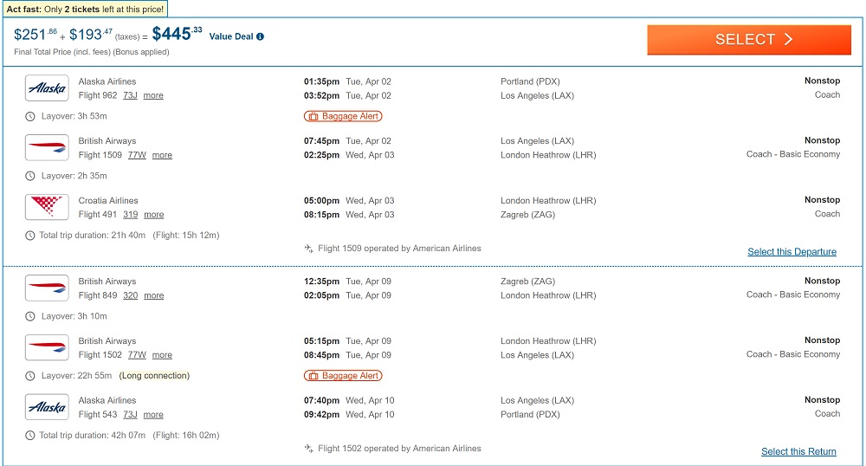
Task: Click the Croatia Airlines logo
Action: (47, 207)
